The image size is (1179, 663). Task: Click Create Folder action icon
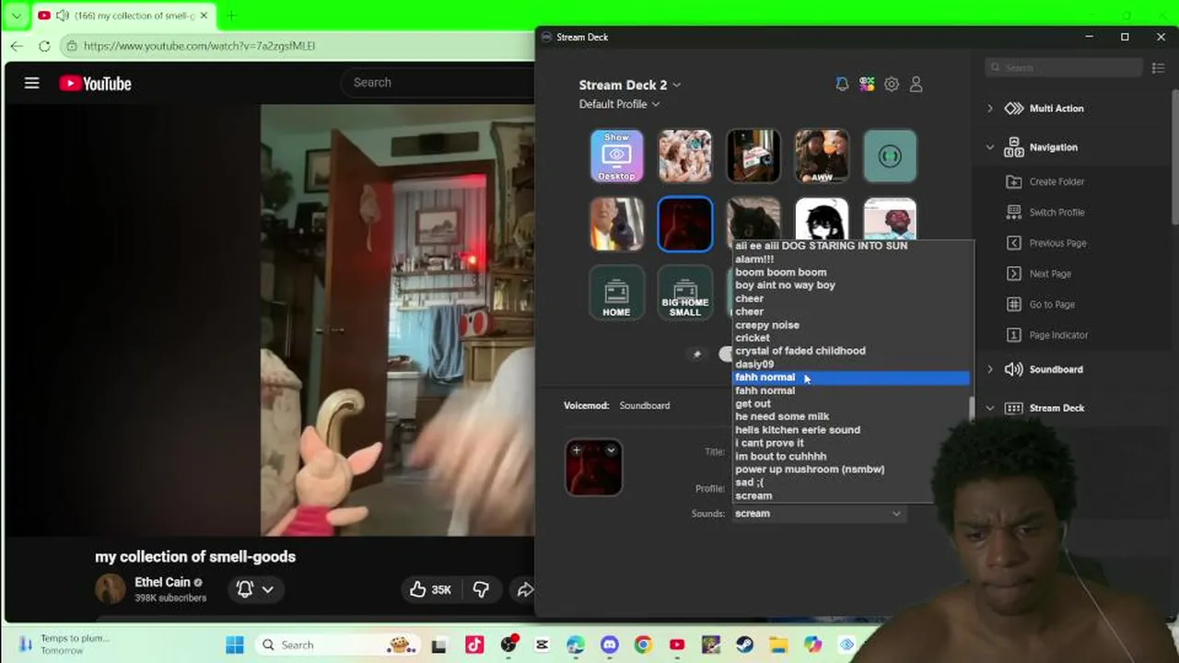[x=1013, y=181]
